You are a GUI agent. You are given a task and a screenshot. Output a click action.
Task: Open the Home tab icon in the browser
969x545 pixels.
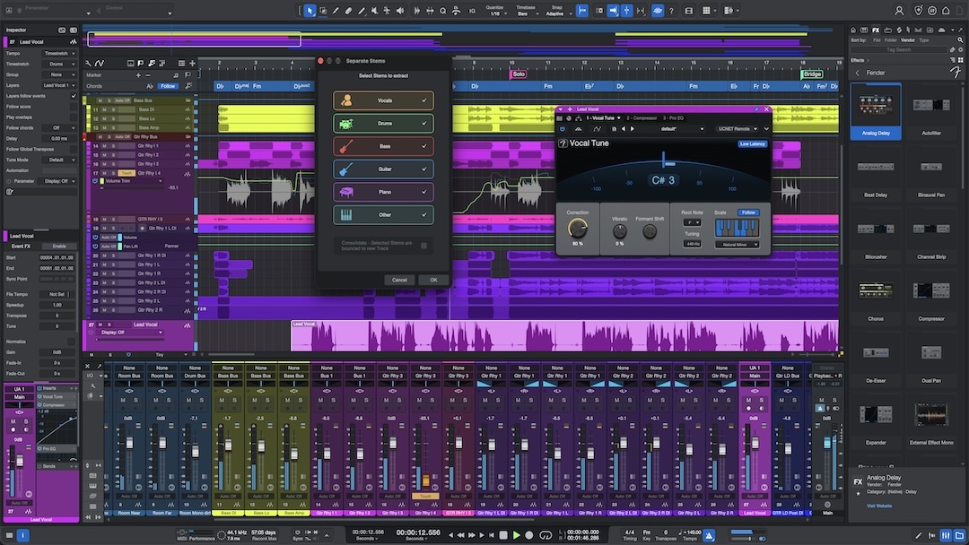click(x=853, y=30)
